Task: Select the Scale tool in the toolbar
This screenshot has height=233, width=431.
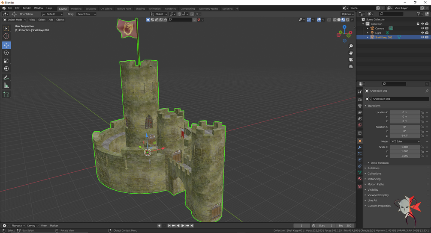Action: coord(6,61)
